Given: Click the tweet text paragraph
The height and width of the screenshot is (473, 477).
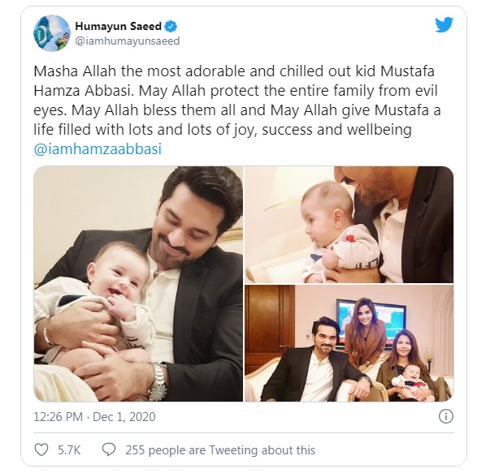Looking at the screenshot, I should pyautogui.click(x=237, y=101).
